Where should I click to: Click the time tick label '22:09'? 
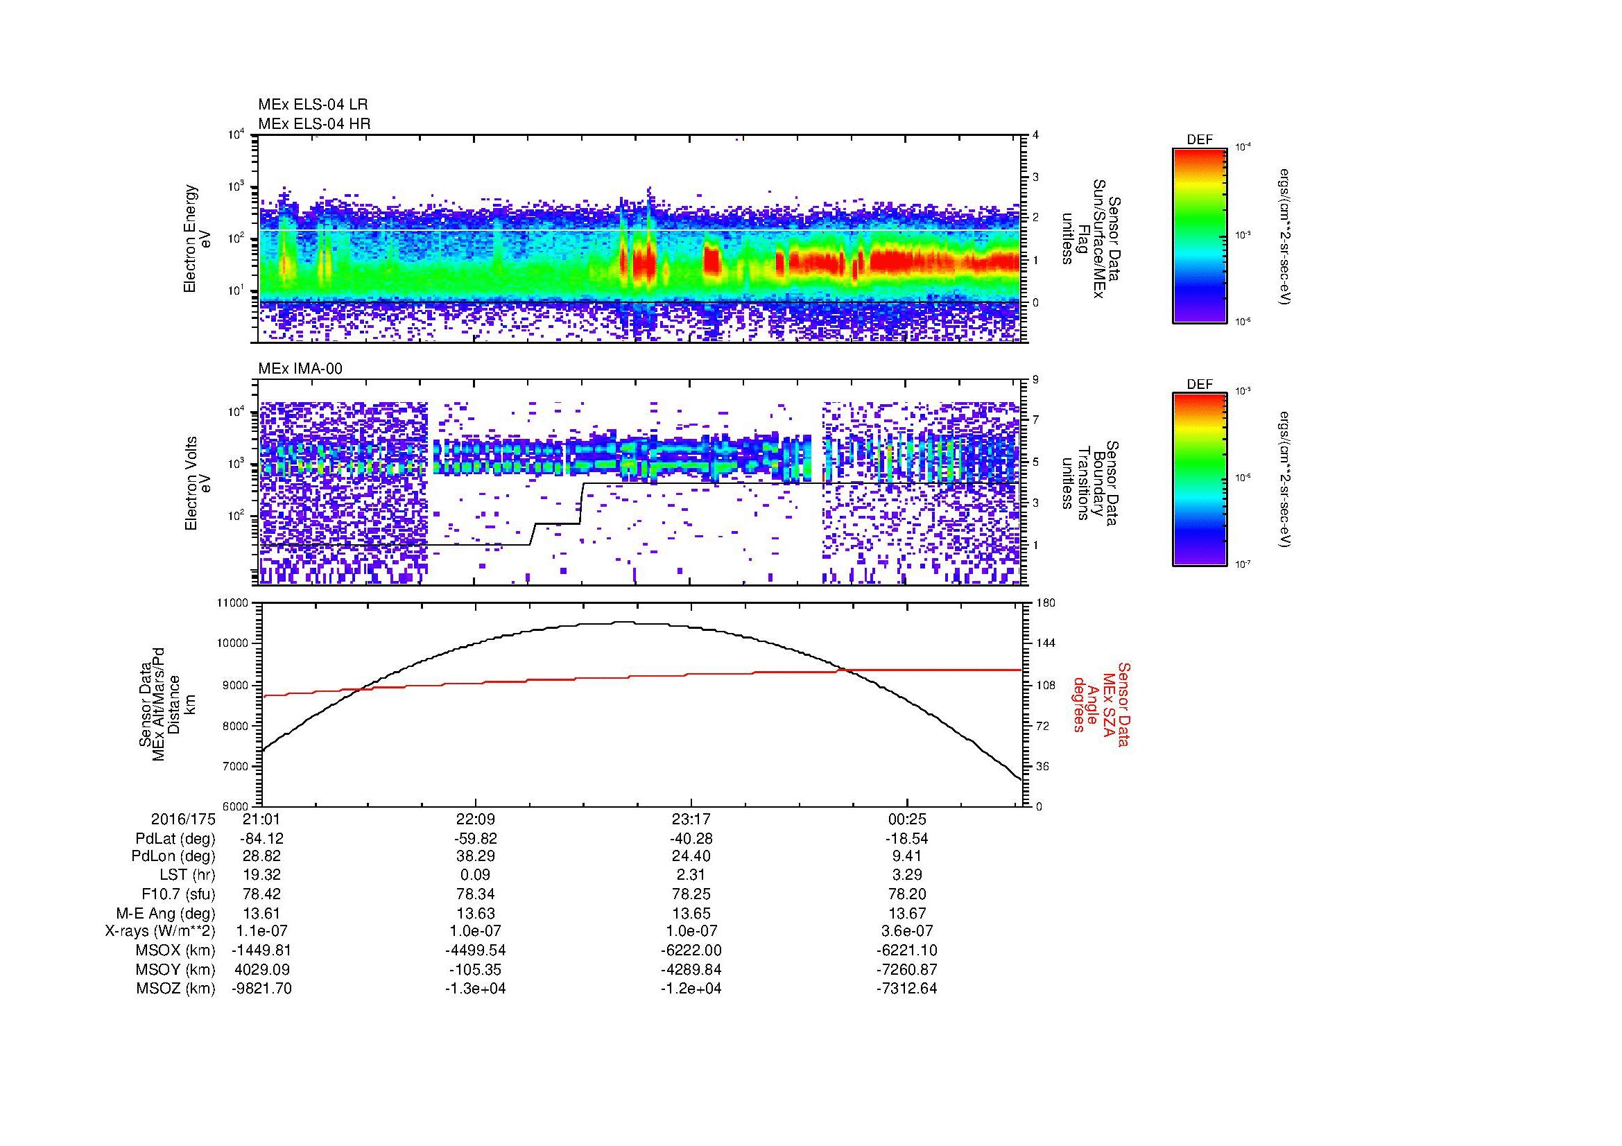click(x=476, y=819)
